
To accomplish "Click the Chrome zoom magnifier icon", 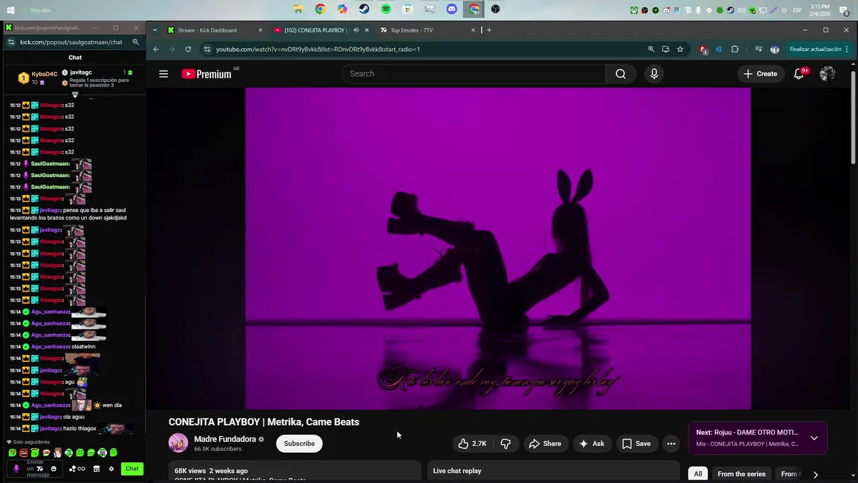I will (x=651, y=49).
